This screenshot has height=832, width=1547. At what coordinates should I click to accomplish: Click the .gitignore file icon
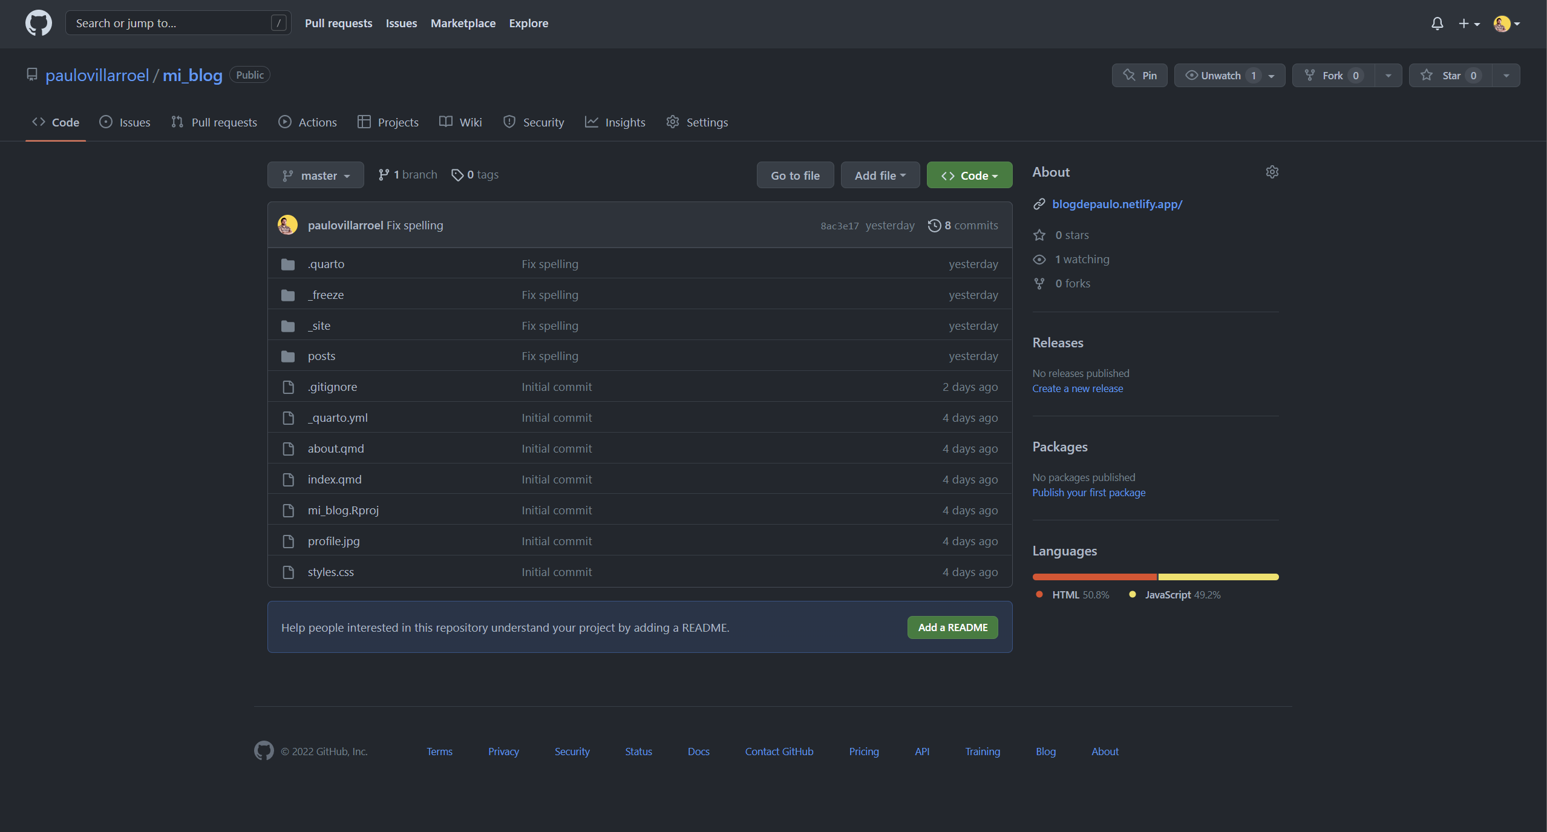pyautogui.click(x=289, y=387)
